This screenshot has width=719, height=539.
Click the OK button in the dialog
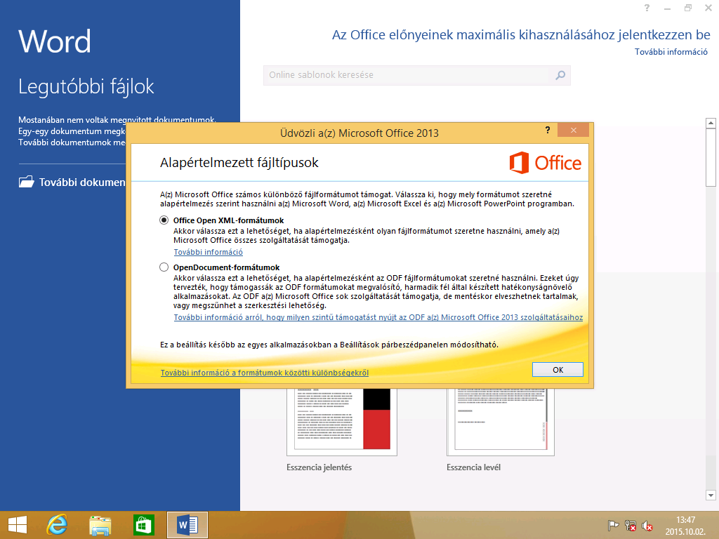[x=558, y=370]
